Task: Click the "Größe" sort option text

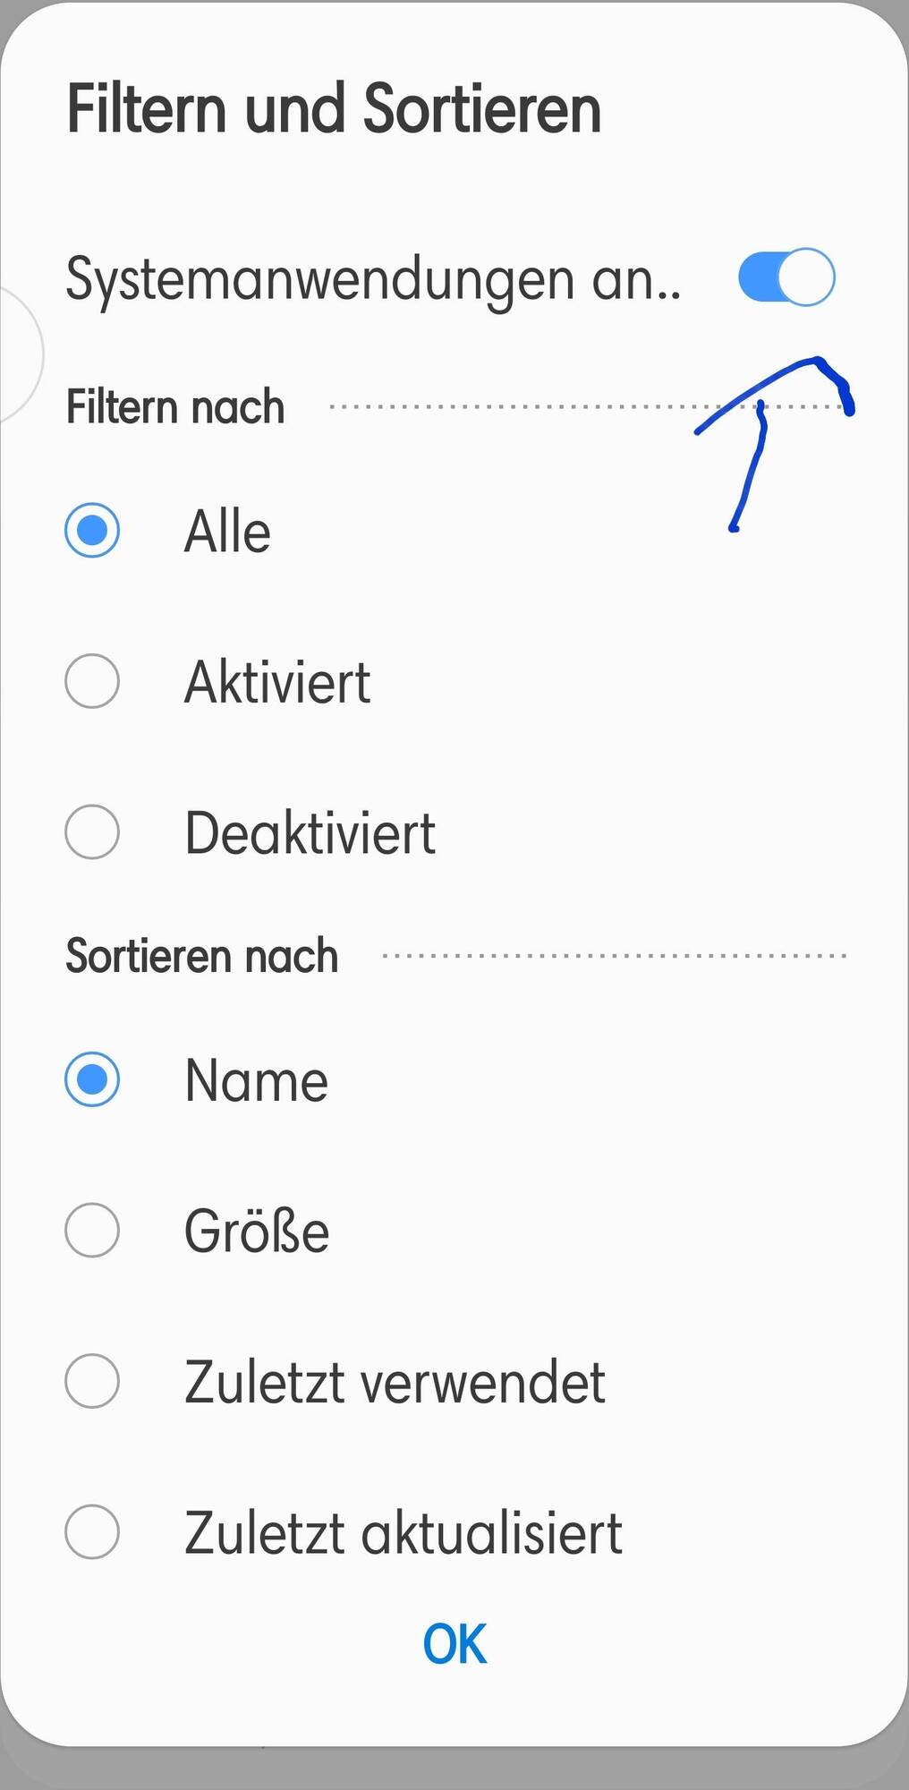Action: [x=257, y=1232]
